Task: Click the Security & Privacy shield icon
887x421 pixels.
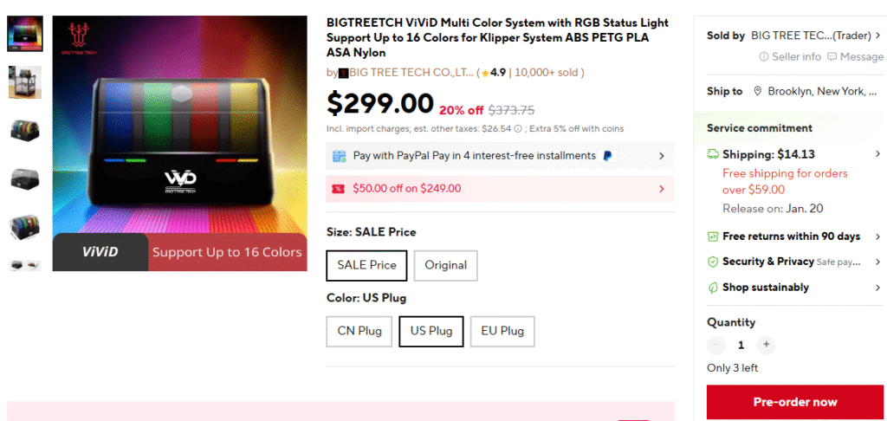Action: tap(713, 262)
